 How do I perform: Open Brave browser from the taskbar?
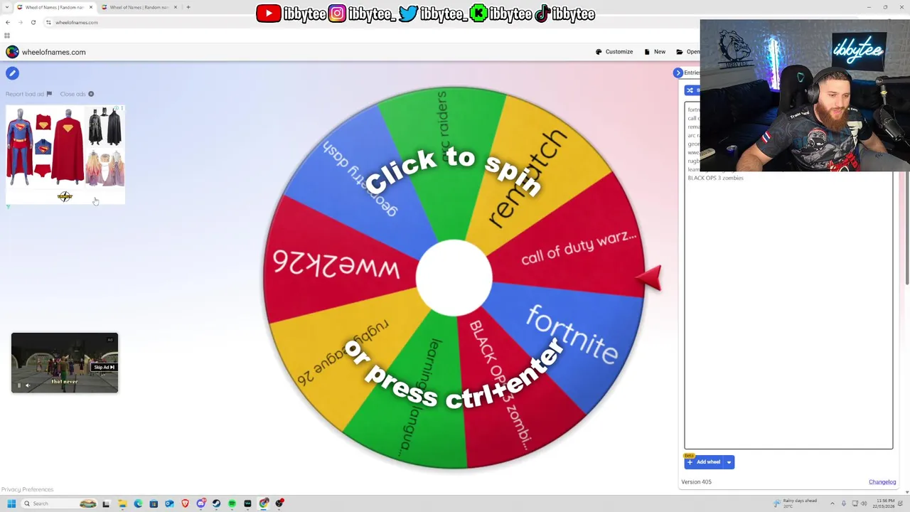186,503
